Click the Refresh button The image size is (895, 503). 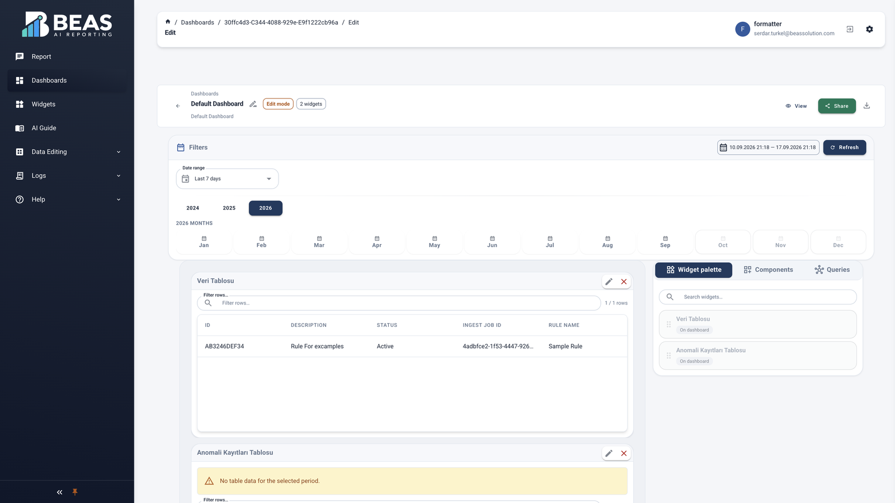tap(845, 148)
